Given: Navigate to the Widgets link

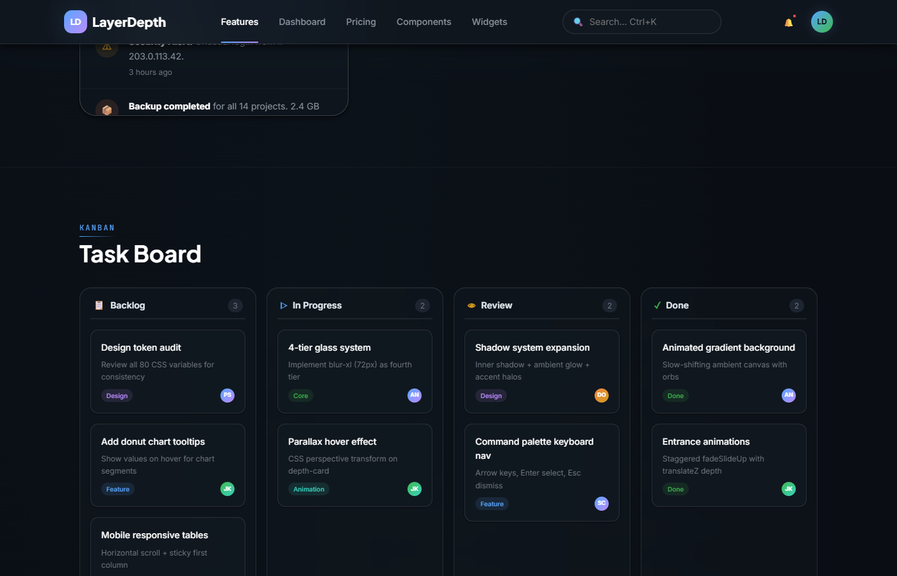Looking at the screenshot, I should click(x=490, y=22).
